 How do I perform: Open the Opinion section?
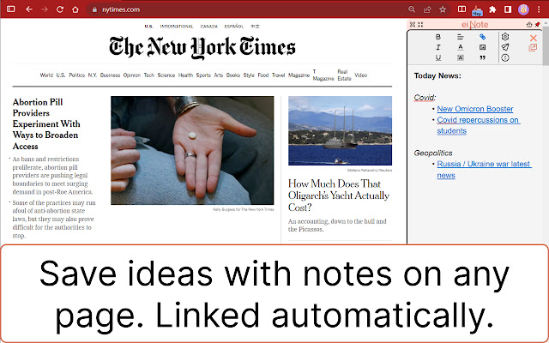point(131,75)
